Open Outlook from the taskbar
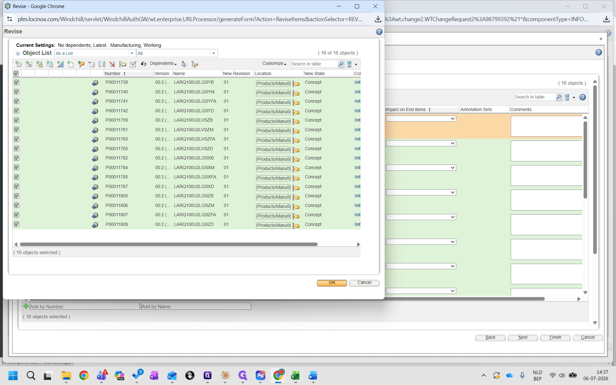Image resolution: width=616 pixels, height=385 pixels. click(172, 375)
